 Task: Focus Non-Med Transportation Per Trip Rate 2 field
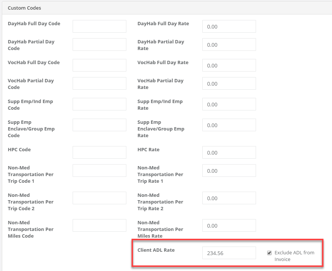(x=229, y=198)
